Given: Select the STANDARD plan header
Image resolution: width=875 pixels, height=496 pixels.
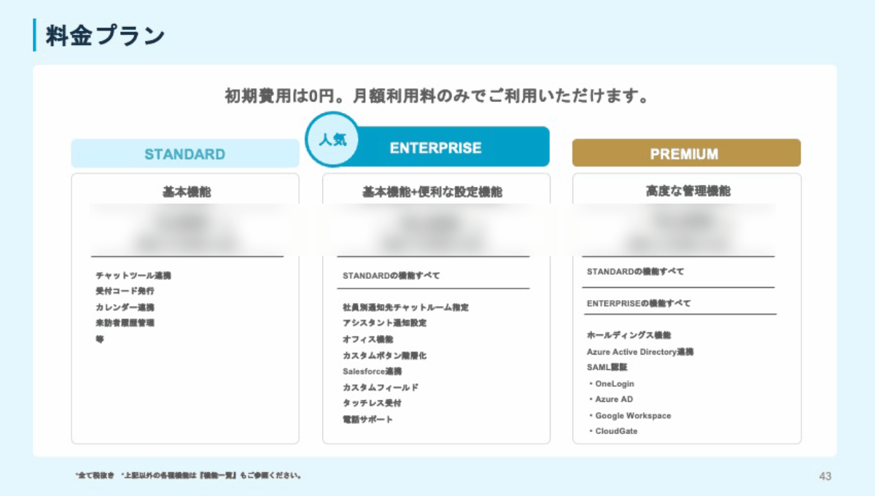Looking at the screenshot, I should (184, 154).
